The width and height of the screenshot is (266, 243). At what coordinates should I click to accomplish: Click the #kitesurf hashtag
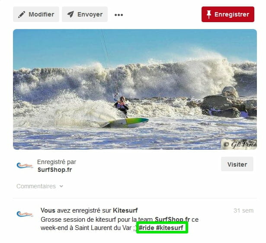170,228
